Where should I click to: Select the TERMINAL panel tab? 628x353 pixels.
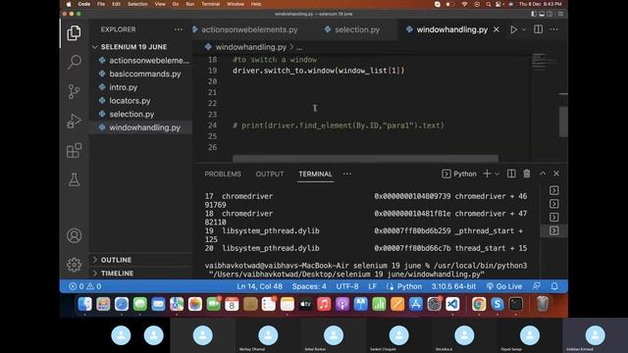pyautogui.click(x=316, y=175)
